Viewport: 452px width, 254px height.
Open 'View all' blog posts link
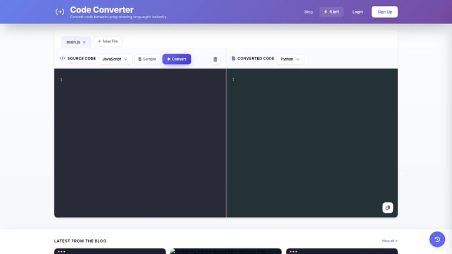click(390, 240)
